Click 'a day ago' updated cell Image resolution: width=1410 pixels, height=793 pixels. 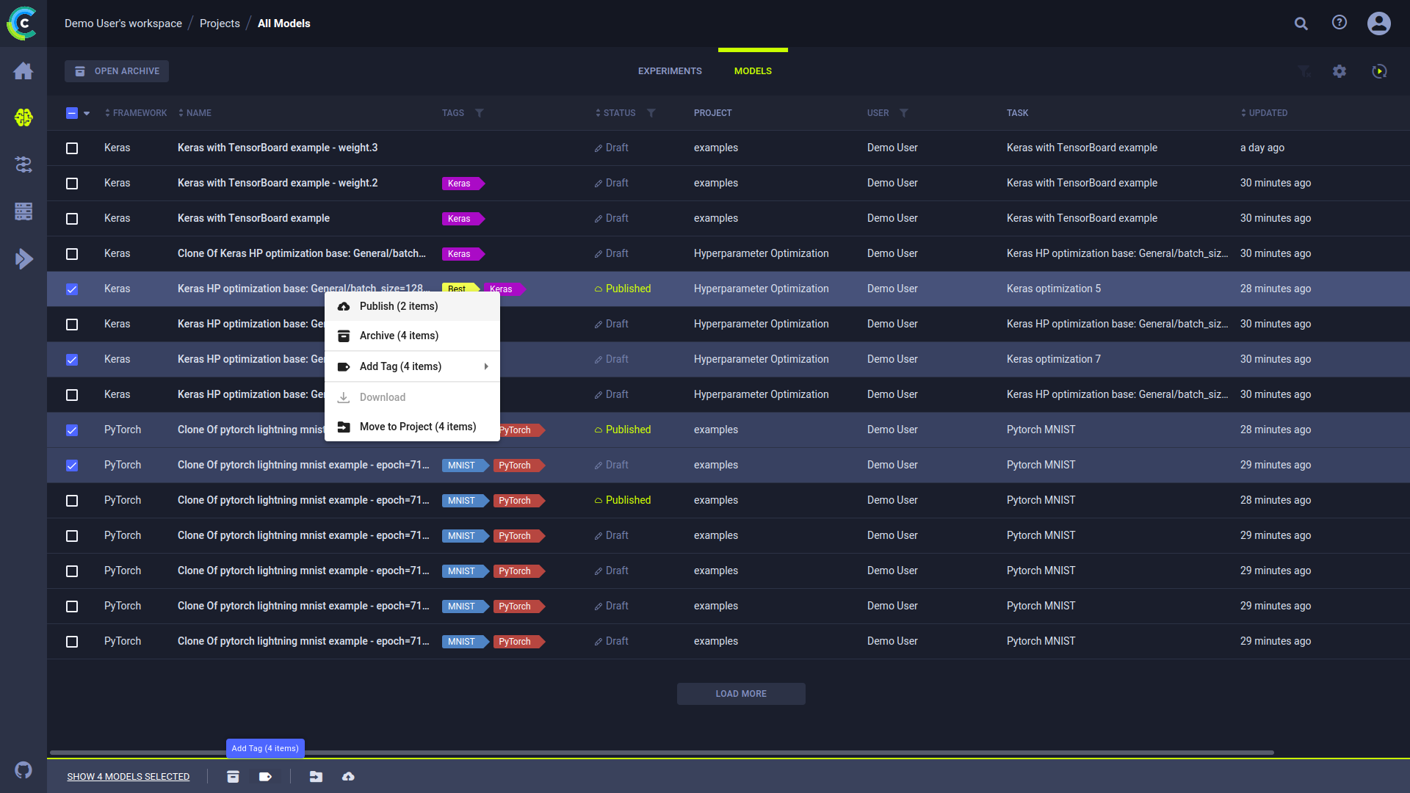coord(1262,148)
